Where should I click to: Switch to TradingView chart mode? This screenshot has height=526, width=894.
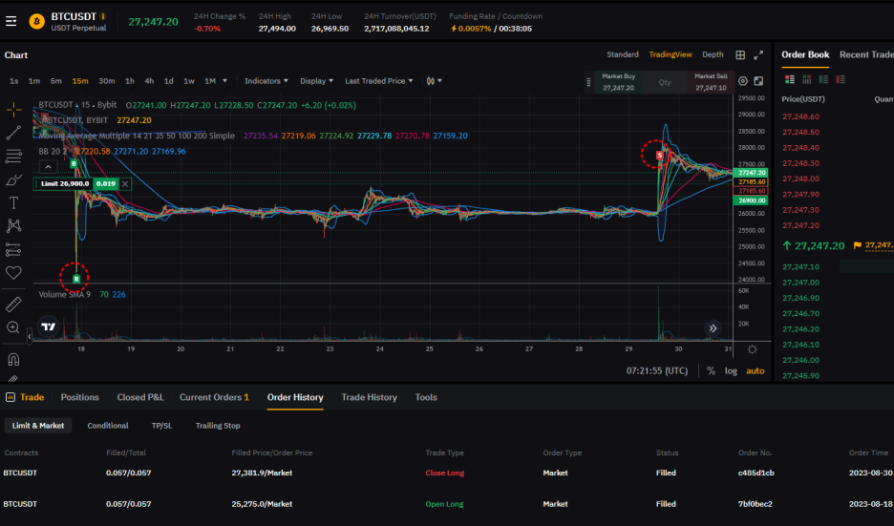(x=670, y=54)
